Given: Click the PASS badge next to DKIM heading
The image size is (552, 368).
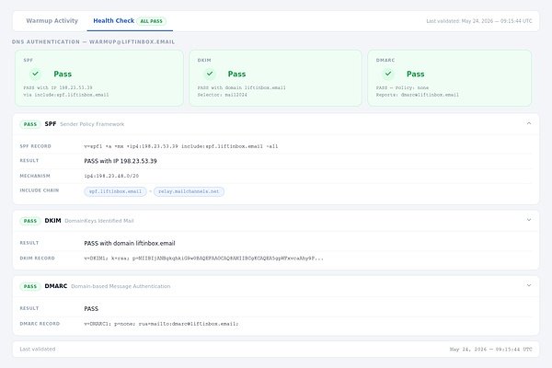Looking at the screenshot, I should point(30,221).
